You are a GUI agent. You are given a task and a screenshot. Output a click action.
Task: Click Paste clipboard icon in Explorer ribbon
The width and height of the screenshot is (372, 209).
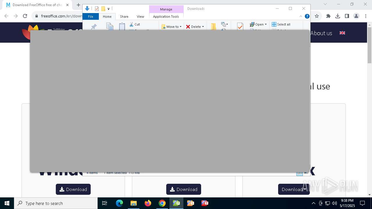pyautogui.click(x=122, y=26)
